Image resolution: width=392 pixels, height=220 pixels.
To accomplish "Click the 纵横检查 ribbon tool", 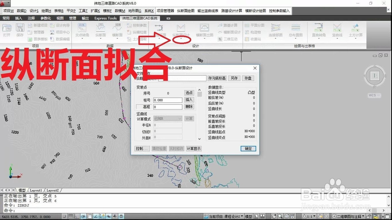I will 137,32.
